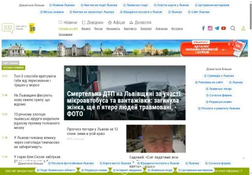
Task: Click the Реклама на сайті chip
Action: click(209, 82)
